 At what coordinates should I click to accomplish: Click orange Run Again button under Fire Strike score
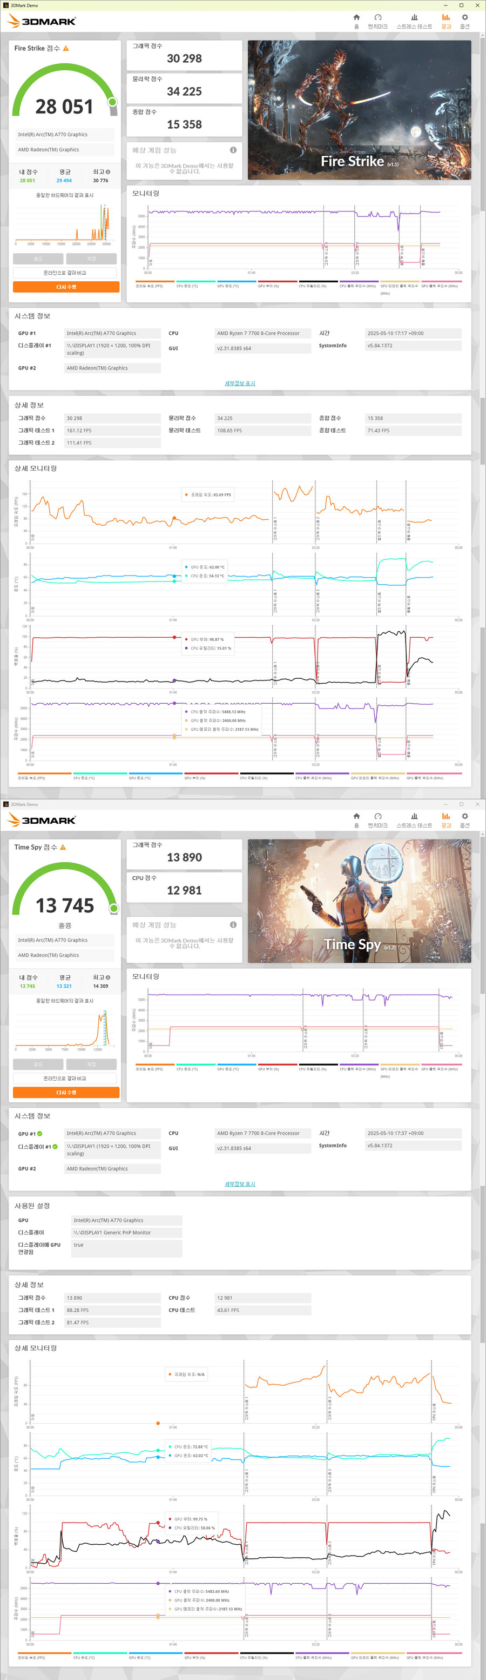[66, 287]
